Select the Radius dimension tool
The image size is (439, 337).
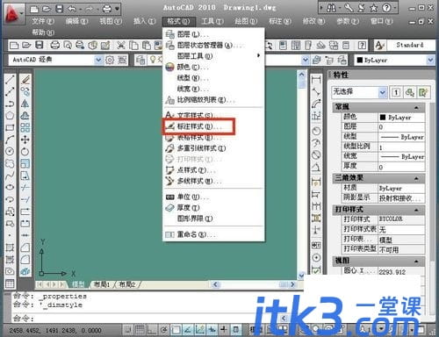click(x=316, y=131)
